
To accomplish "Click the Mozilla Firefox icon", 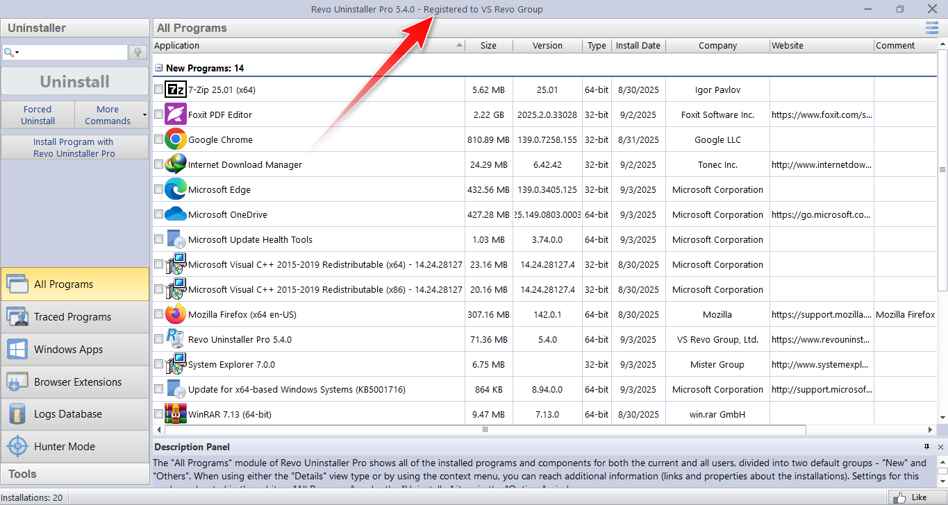I will [176, 314].
